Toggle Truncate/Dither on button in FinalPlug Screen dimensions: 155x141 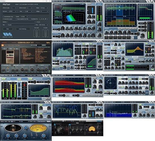30,79
